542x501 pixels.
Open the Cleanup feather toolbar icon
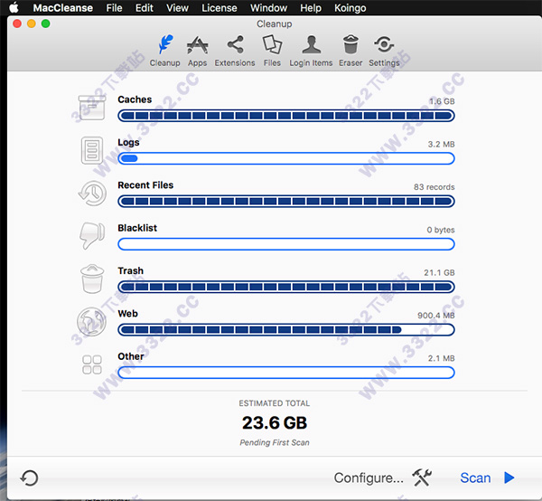pos(165,44)
